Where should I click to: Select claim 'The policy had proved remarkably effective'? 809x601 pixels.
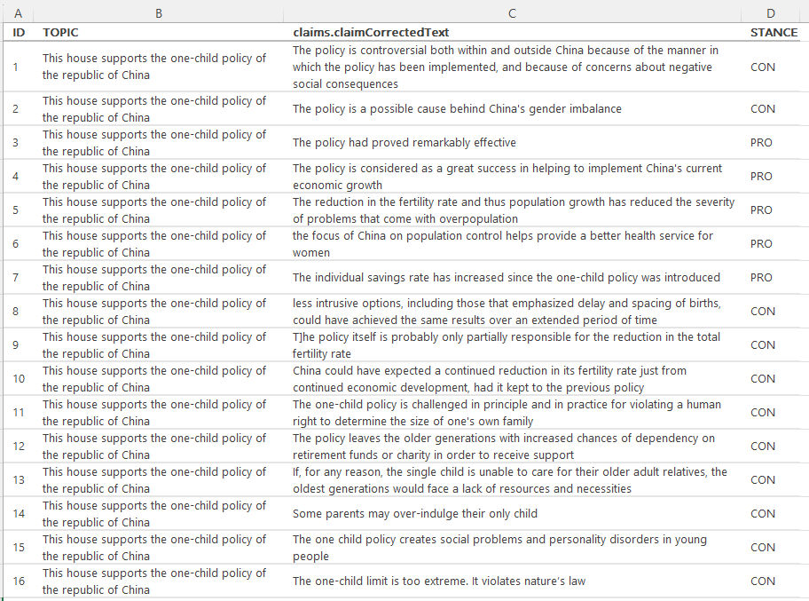(512, 143)
